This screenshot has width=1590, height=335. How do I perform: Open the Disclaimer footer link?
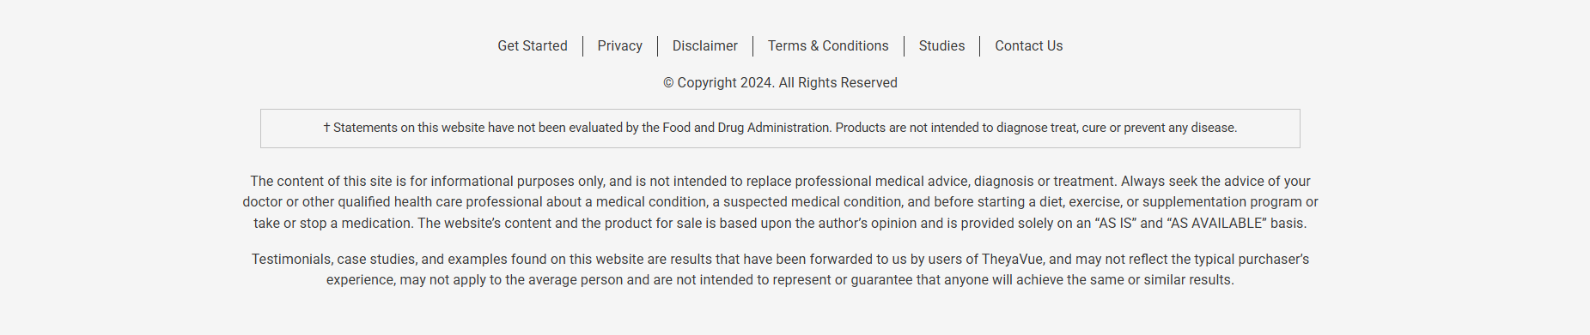[705, 46]
